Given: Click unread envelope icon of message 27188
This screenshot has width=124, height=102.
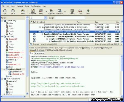Looking at the screenshot, I should coord(34,34).
